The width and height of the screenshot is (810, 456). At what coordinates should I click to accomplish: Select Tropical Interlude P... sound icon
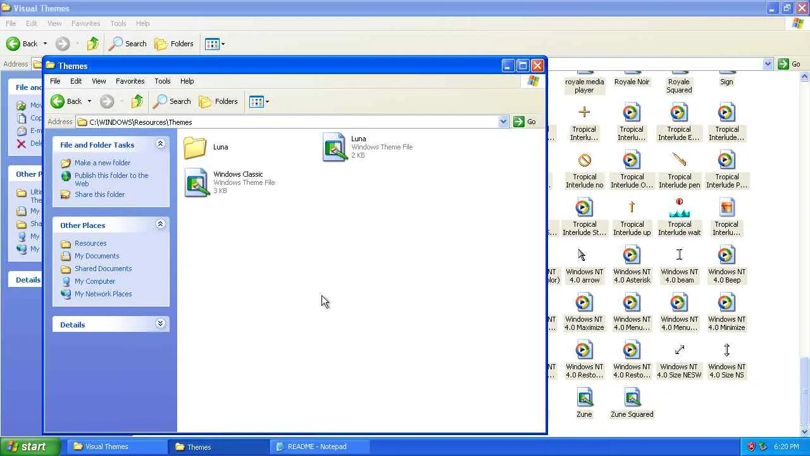726,160
